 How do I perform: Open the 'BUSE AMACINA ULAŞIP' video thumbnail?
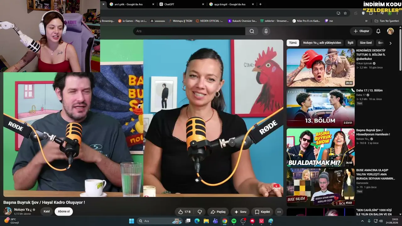(x=320, y=187)
